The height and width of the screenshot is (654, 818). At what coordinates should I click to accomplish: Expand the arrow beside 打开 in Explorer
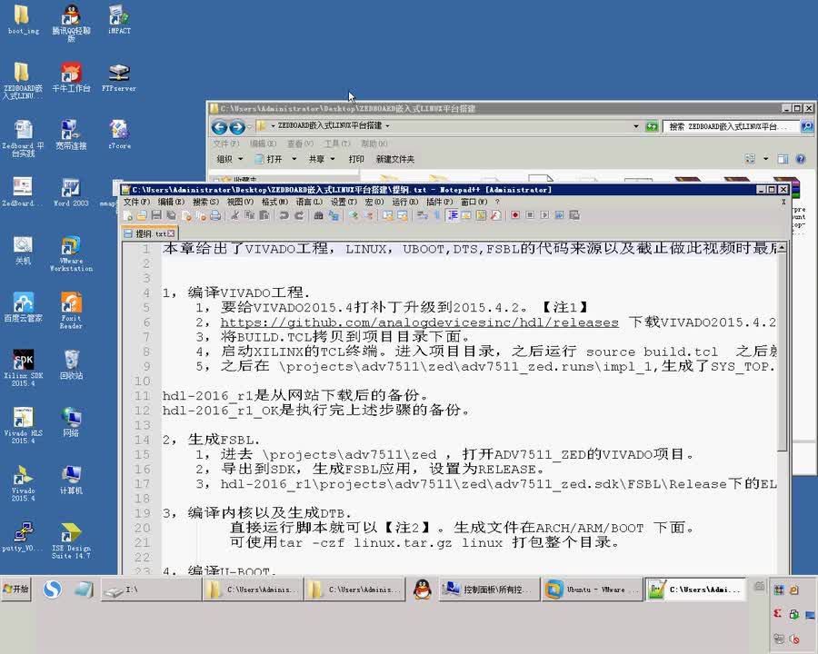[294, 159]
